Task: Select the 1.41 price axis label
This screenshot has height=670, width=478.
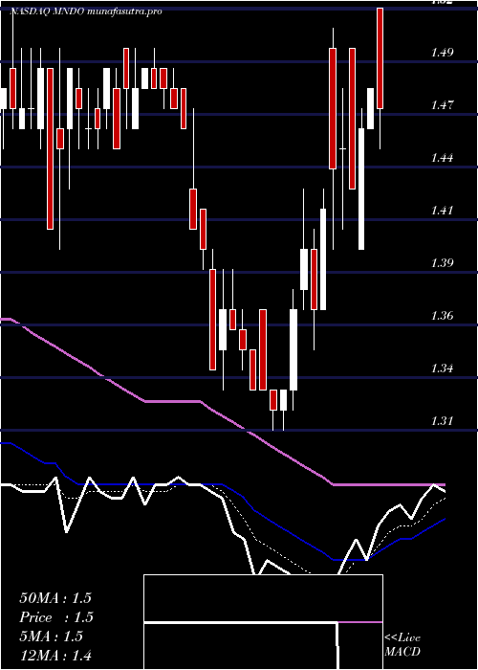Action: [442, 211]
